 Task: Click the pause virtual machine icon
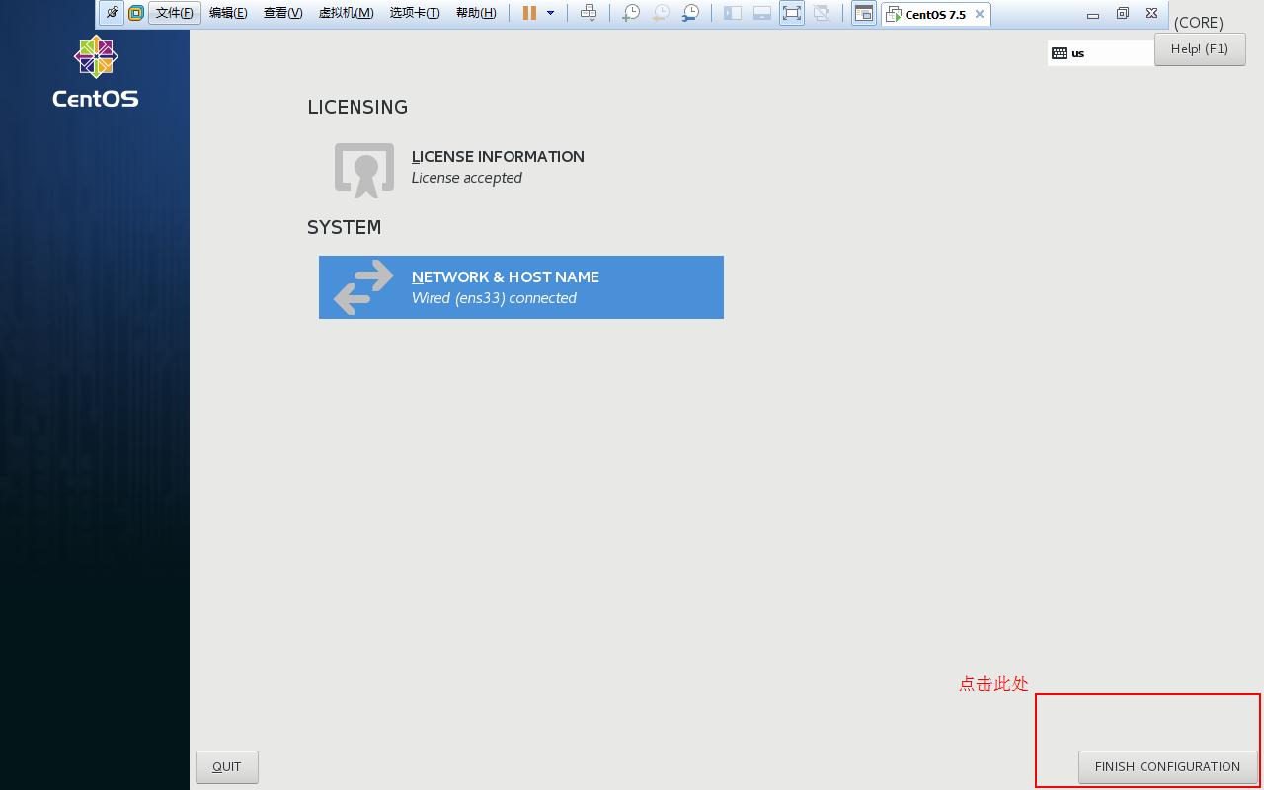(529, 13)
